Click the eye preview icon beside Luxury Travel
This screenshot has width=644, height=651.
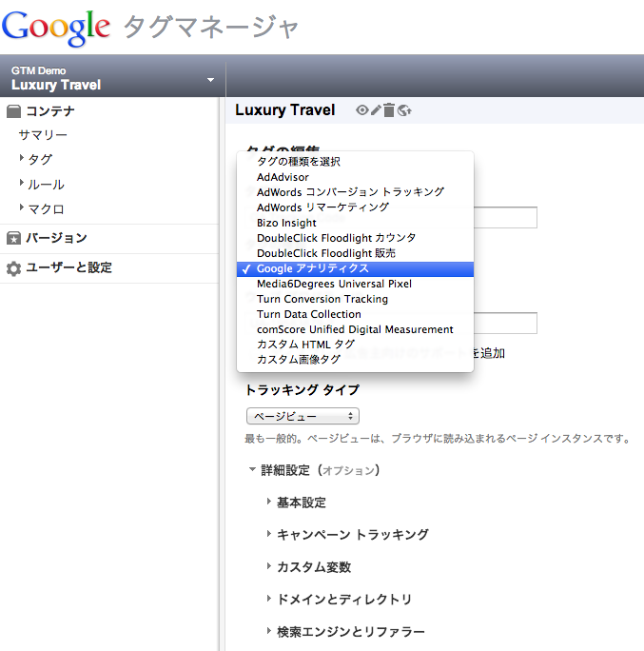click(361, 110)
